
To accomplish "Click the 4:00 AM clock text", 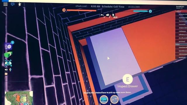I will click(96, 6).
